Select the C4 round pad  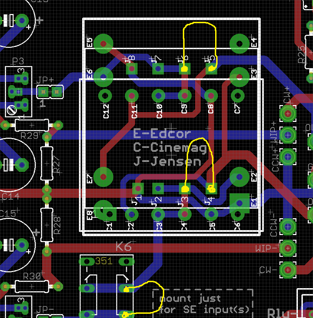tap(185, 214)
